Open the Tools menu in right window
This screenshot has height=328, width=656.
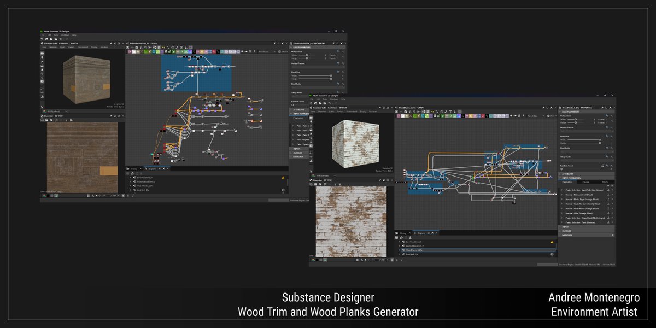pyautogui.click(x=325, y=99)
